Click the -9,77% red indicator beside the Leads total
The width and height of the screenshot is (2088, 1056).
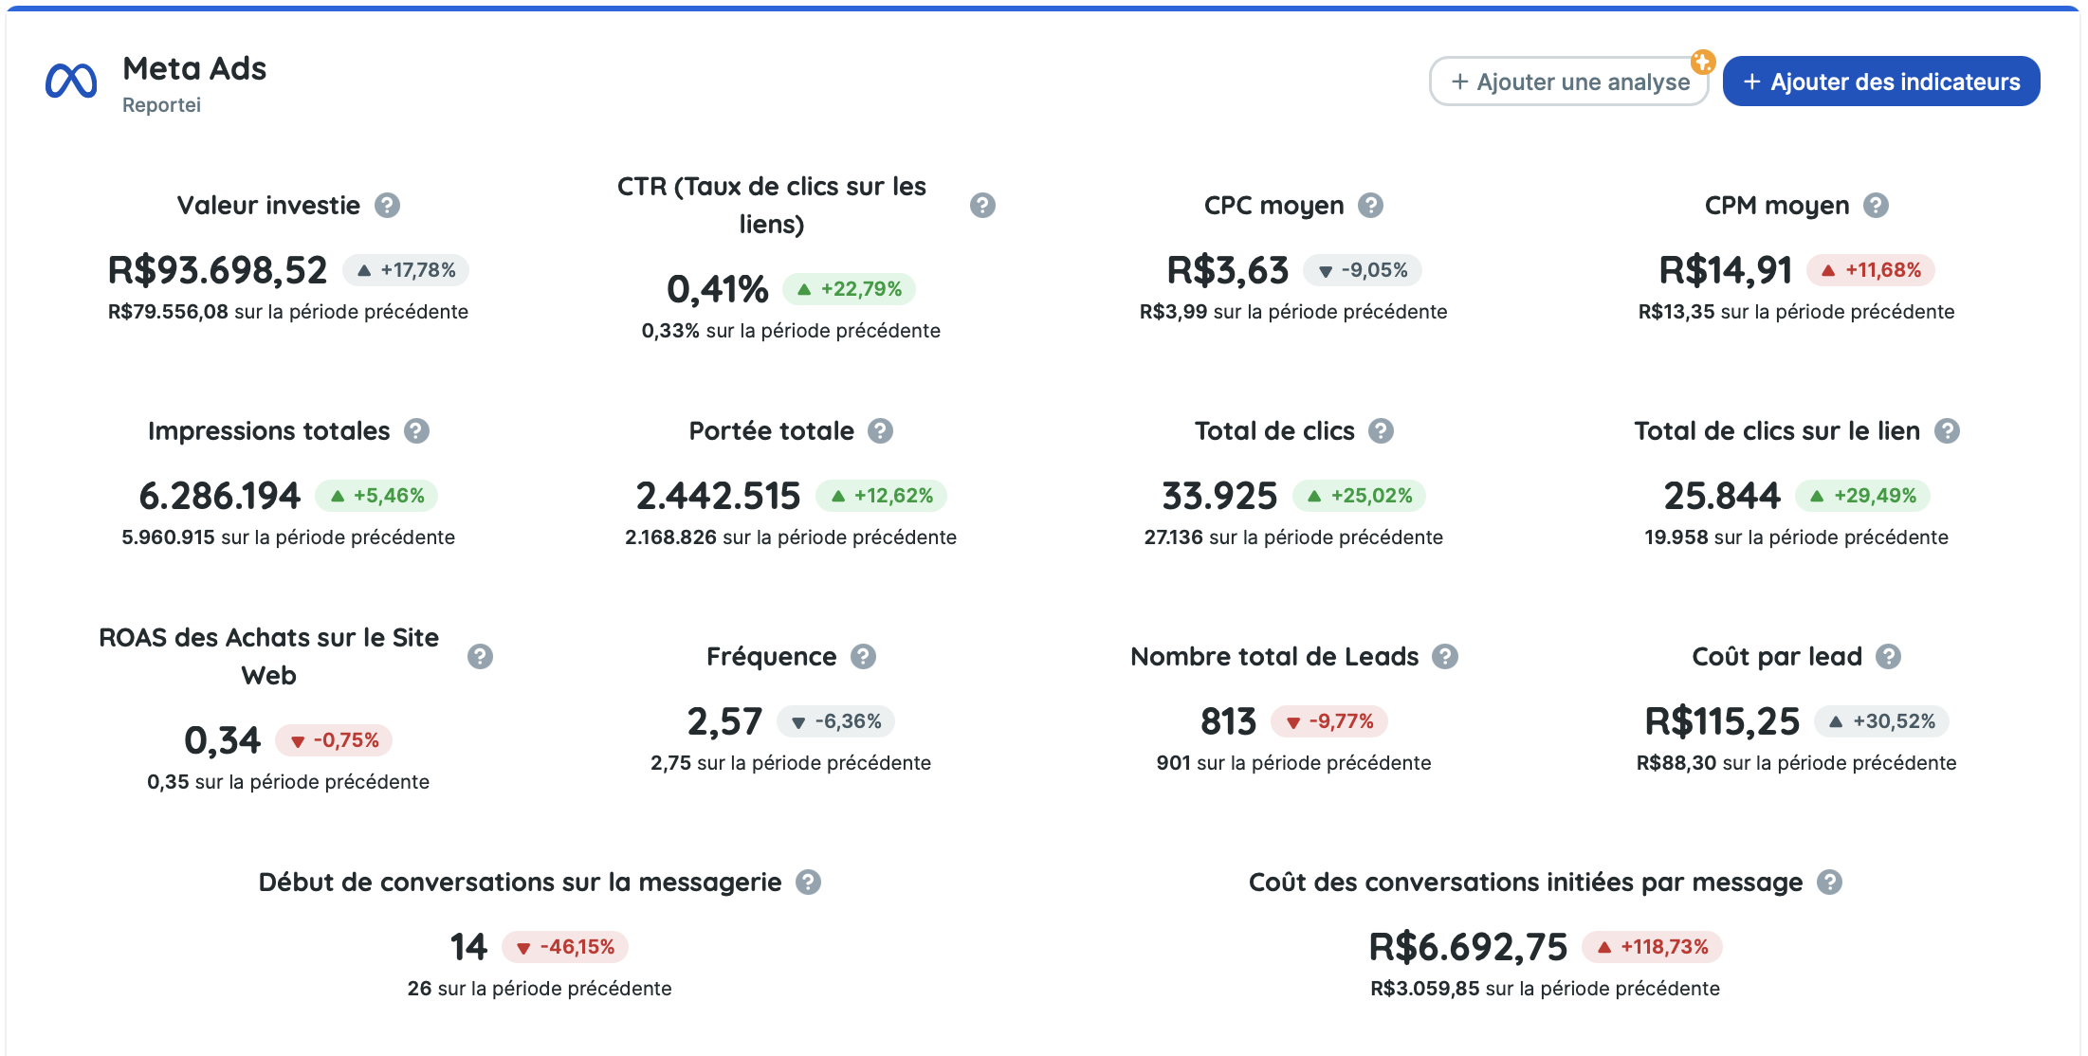point(1328,721)
